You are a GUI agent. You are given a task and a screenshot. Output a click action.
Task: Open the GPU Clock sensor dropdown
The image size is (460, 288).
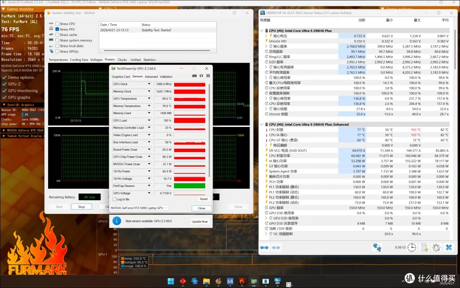[149, 84]
